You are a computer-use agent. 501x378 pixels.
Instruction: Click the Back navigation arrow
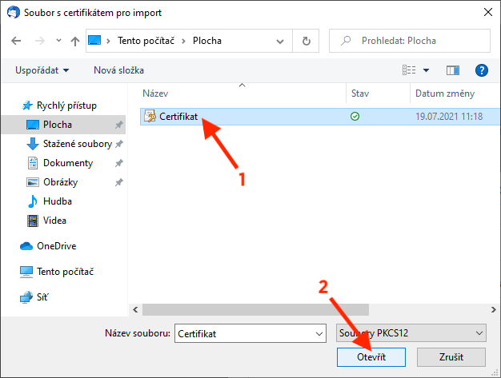click(x=18, y=41)
